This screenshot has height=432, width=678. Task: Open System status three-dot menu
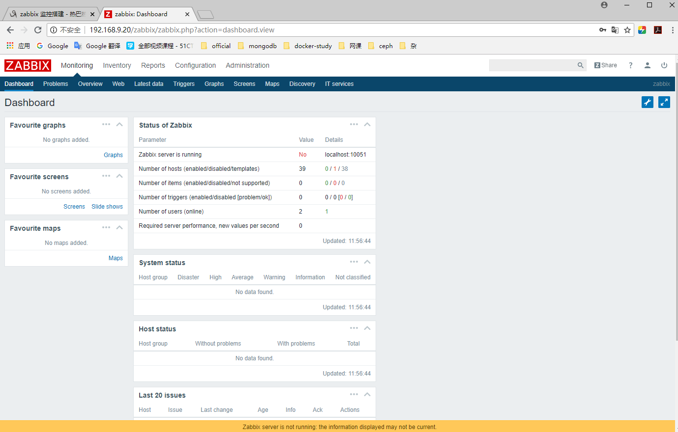[354, 262]
